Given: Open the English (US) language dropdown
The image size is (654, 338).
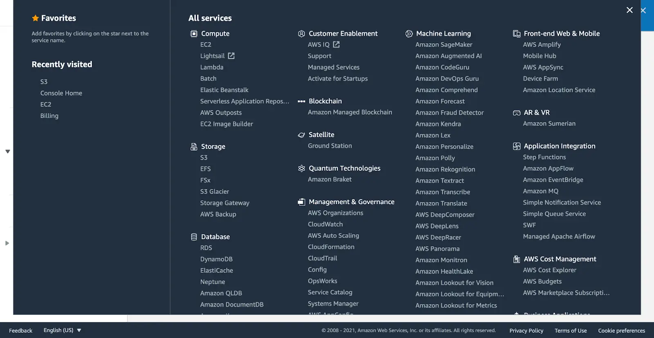Looking at the screenshot, I should point(63,330).
